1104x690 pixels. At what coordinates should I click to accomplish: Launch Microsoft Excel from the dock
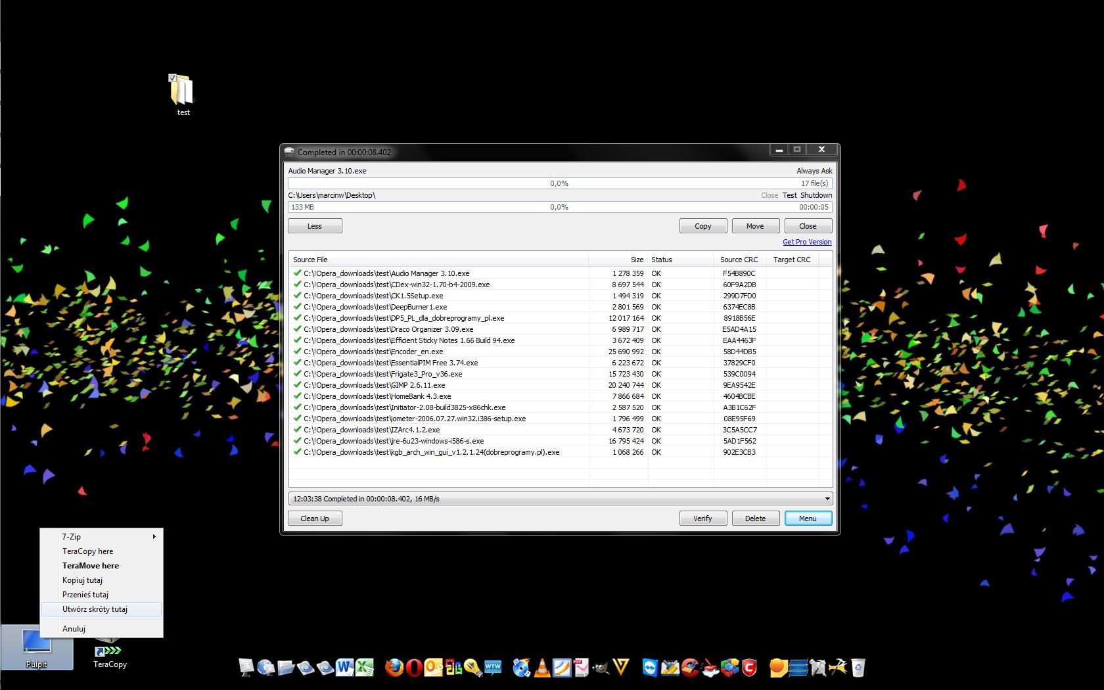365,668
